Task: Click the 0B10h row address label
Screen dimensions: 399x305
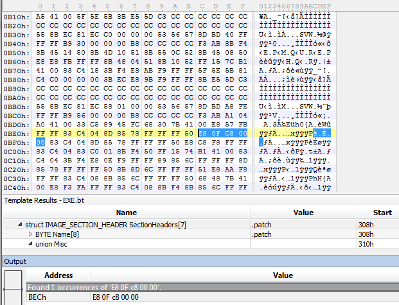Action: 17,17
